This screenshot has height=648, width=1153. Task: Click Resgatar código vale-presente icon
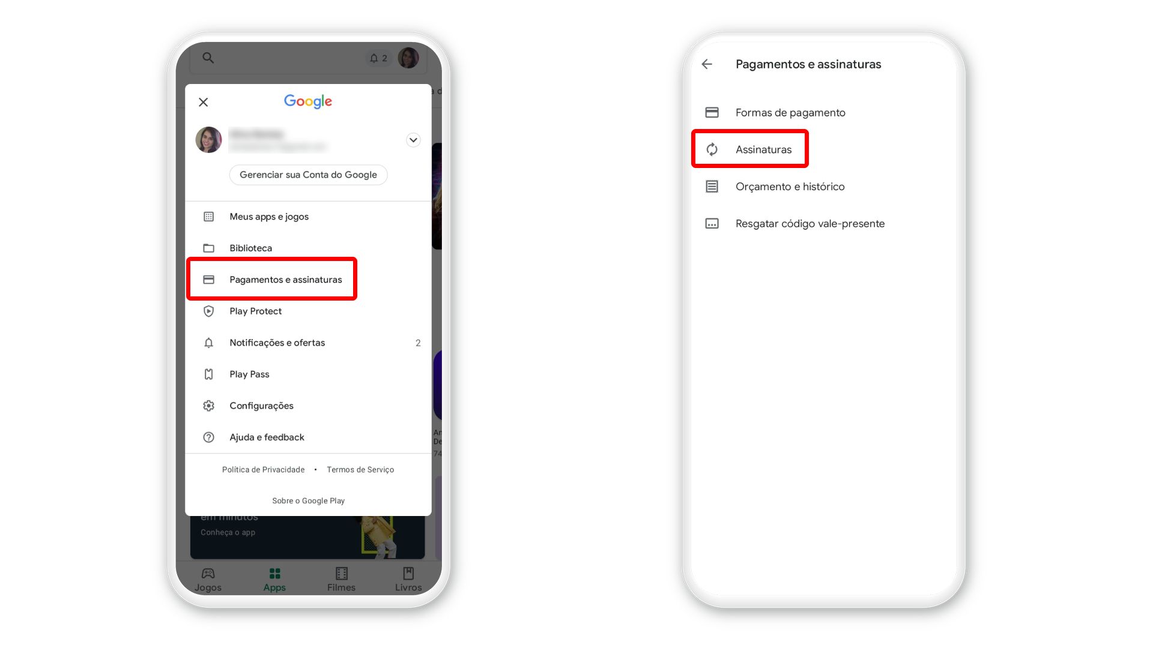click(x=711, y=223)
